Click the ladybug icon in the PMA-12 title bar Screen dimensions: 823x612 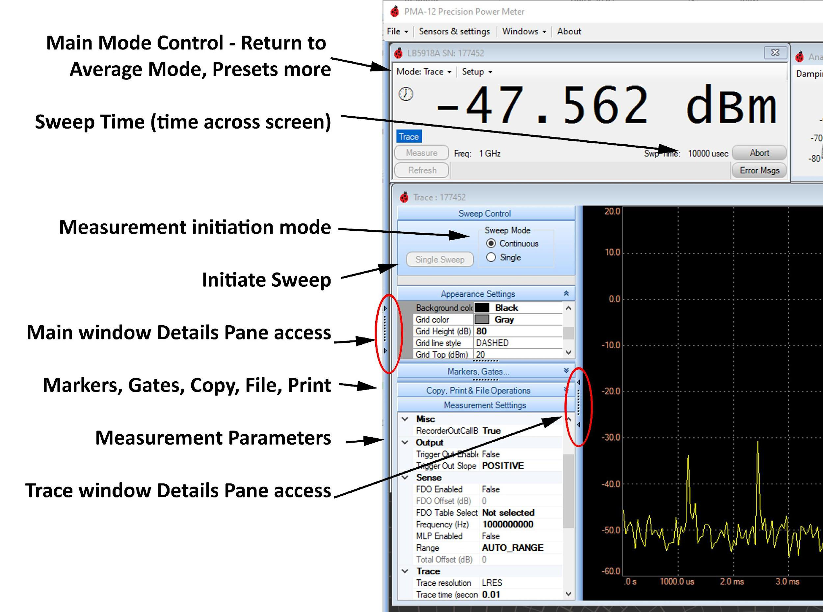[395, 12]
